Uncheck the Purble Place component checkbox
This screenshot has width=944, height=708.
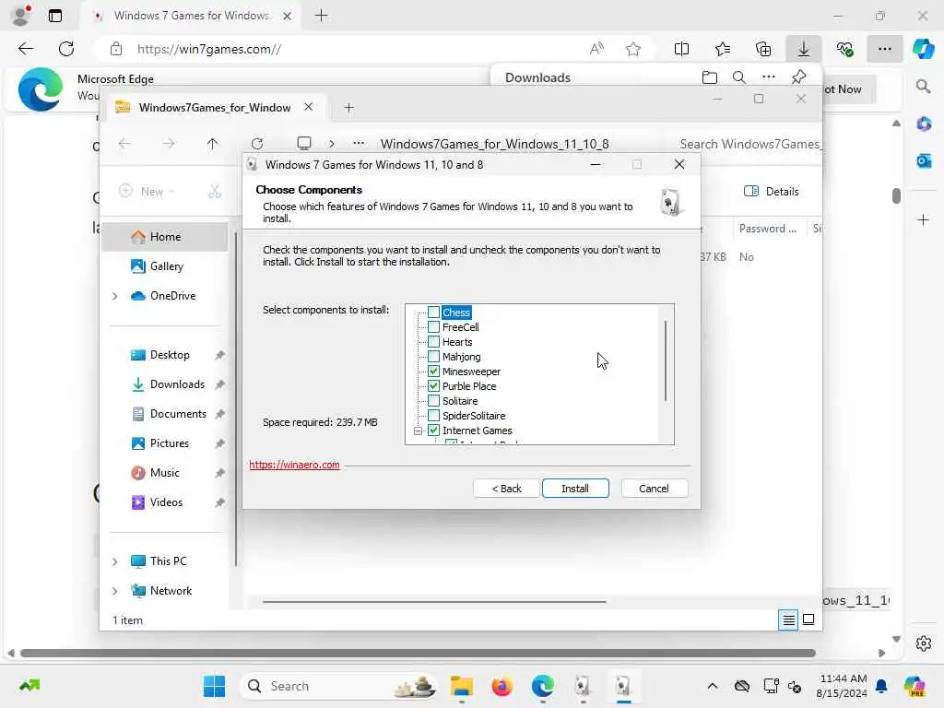pyautogui.click(x=433, y=386)
